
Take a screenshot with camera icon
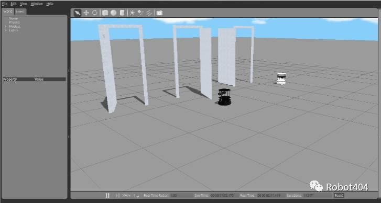click(x=159, y=13)
